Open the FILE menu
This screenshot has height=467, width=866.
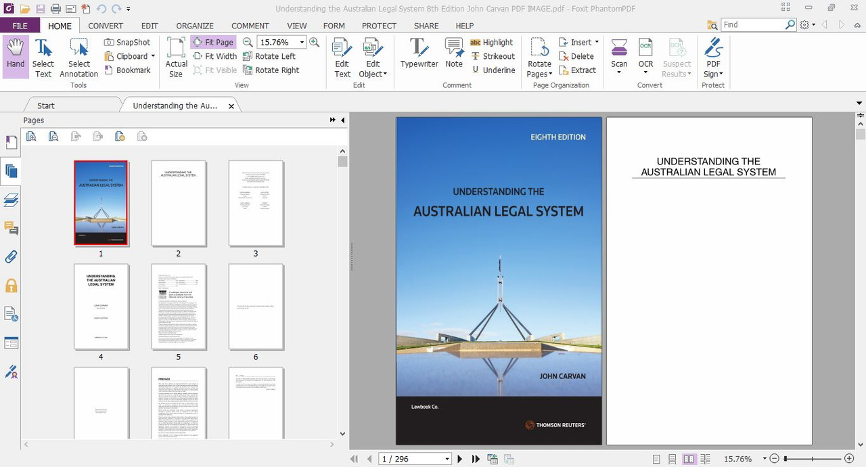20,26
